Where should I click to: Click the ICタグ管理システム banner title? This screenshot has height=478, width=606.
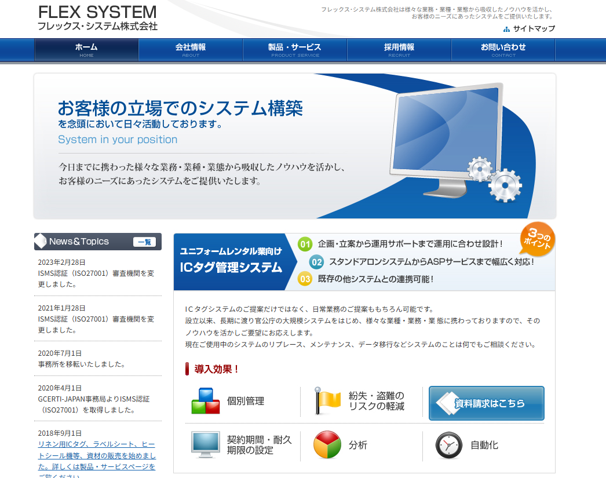point(231,268)
